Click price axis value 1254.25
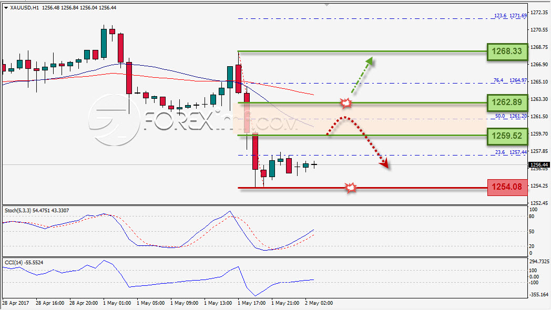551x310 pixels. point(539,186)
